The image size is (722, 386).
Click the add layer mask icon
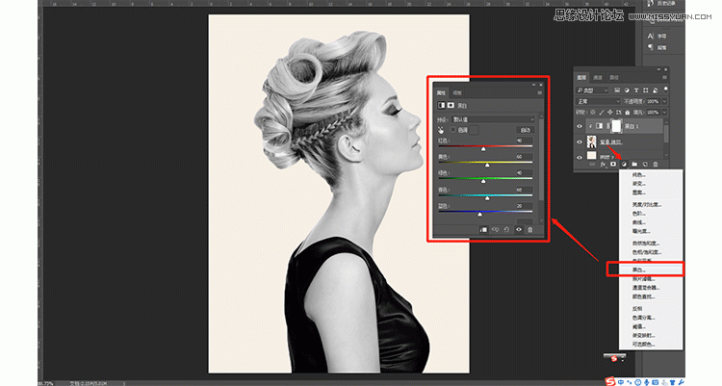click(x=612, y=165)
